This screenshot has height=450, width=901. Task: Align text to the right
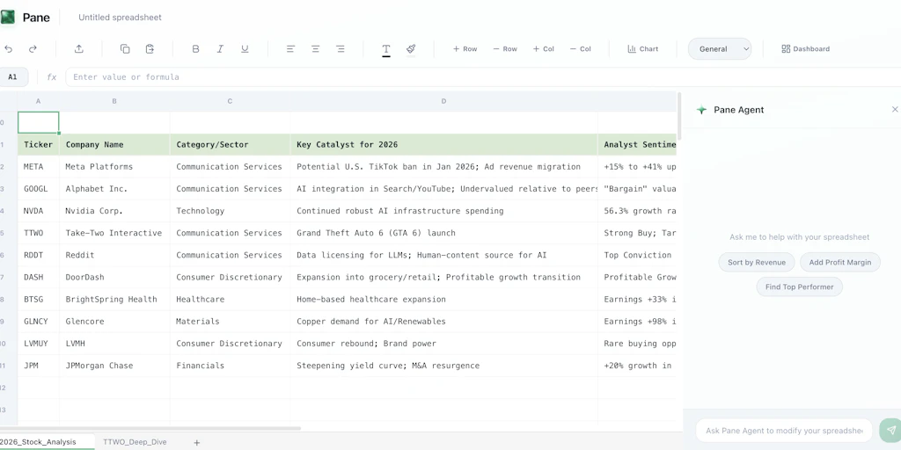pyautogui.click(x=341, y=49)
